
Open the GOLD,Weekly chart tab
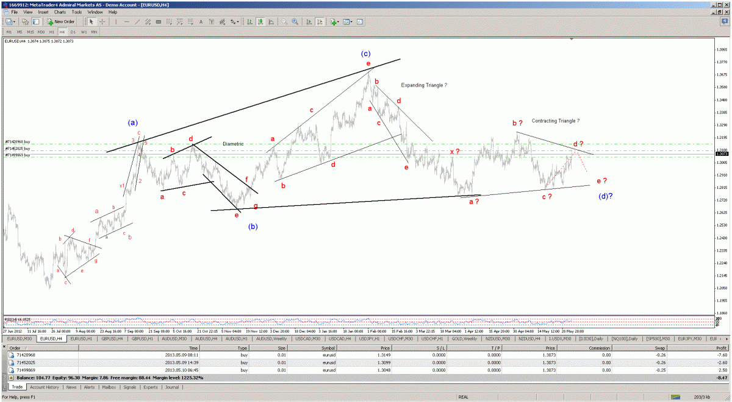(x=463, y=338)
